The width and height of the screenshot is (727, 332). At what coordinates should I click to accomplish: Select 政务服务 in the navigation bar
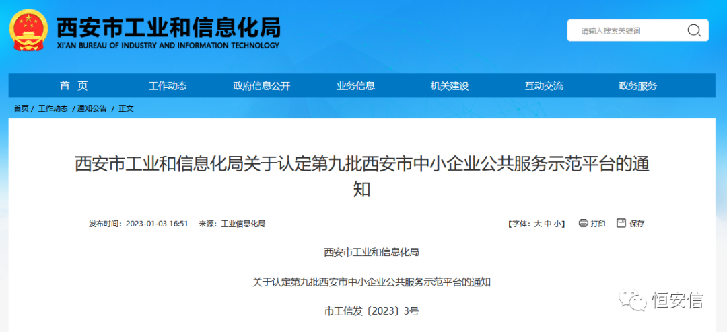coord(637,85)
